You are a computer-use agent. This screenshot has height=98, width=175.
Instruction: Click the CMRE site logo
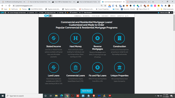point(48,16)
